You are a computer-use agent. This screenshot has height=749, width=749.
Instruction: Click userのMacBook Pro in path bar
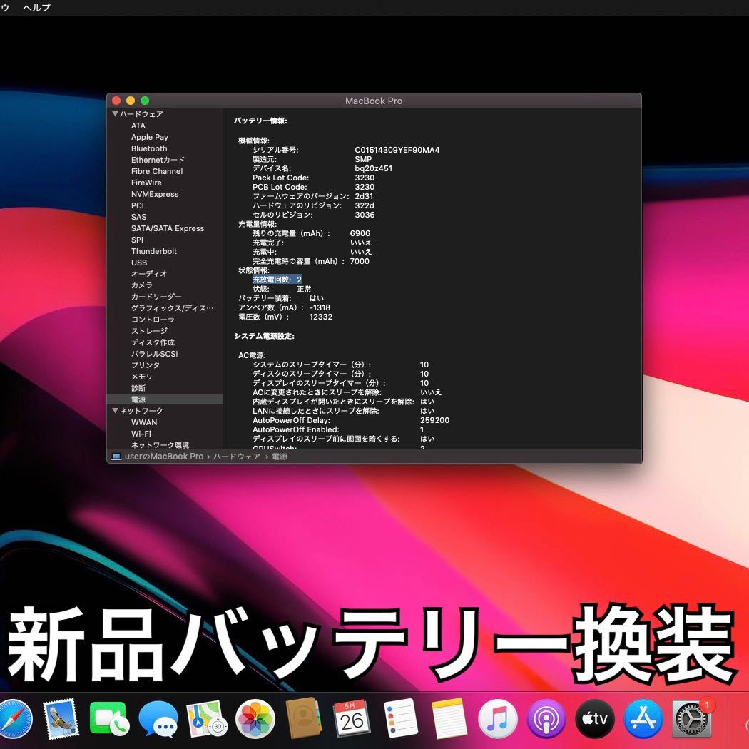tap(164, 457)
